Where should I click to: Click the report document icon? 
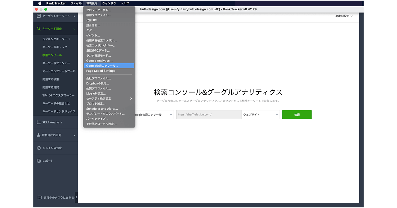point(39,161)
